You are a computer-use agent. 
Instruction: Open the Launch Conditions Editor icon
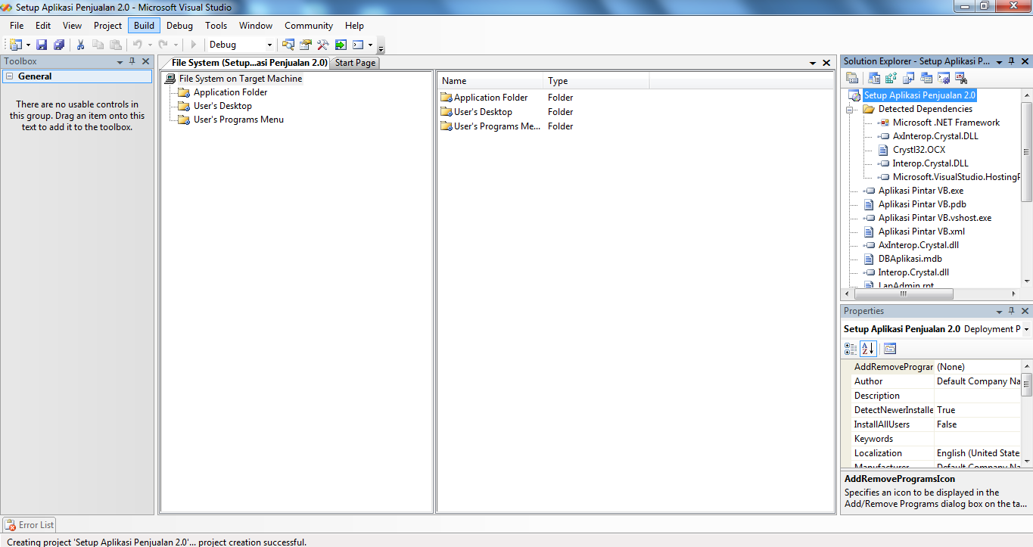pos(961,78)
